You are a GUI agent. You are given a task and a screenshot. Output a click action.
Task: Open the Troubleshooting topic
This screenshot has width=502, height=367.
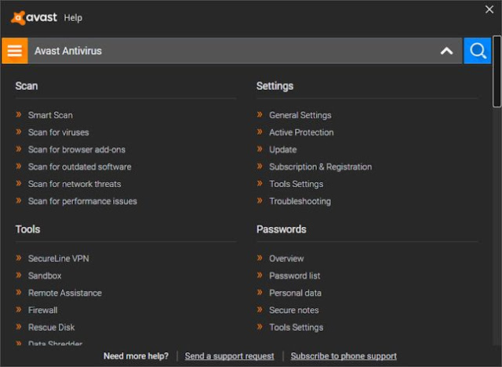coord(300,201)
